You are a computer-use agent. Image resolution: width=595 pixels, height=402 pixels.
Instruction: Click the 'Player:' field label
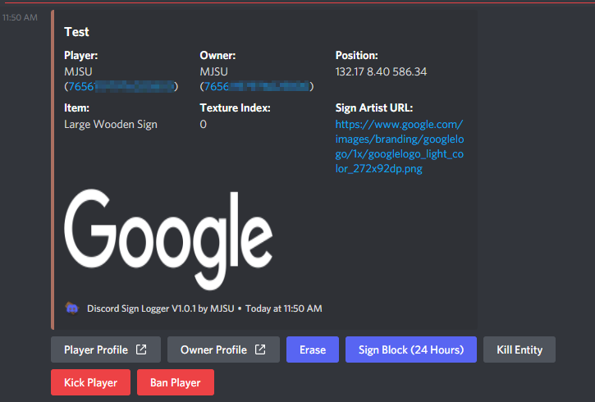click(x=81, y=55)
